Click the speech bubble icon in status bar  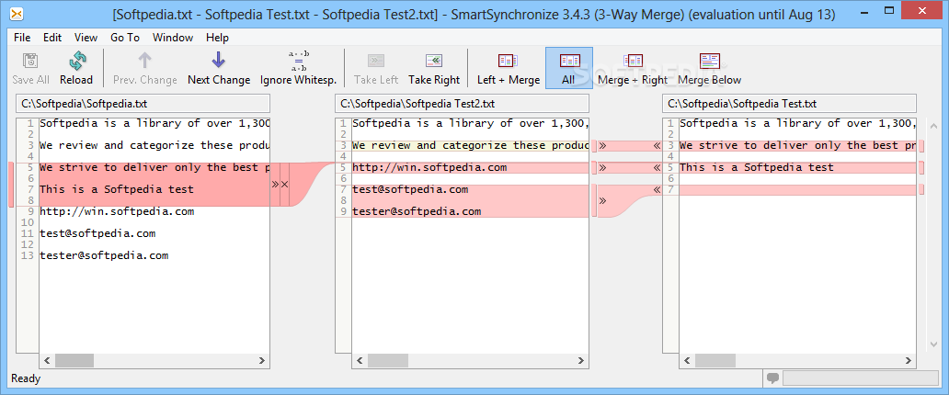click(x=772, y=378)
